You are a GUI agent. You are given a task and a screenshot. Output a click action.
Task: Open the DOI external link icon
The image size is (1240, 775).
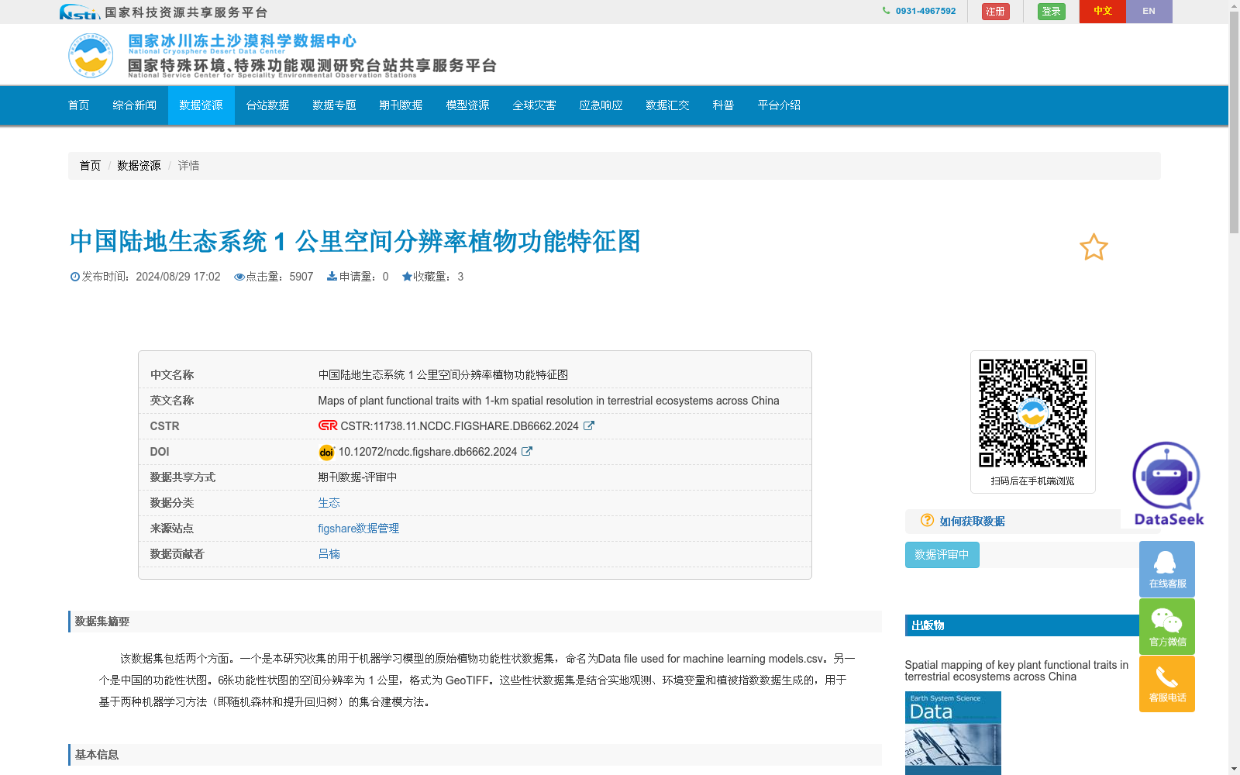[x=527, y=451]
